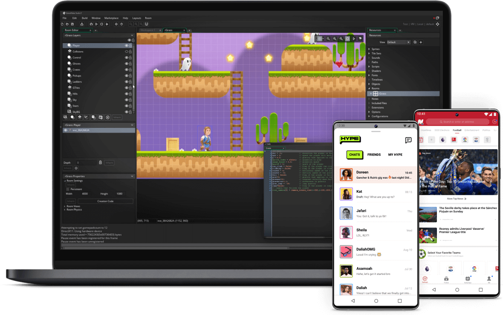Image resolution: width=503 pixels, height=315 pixels.
Task: Tap the FRIENDS tab in the HYPE app
Action: 374,155
